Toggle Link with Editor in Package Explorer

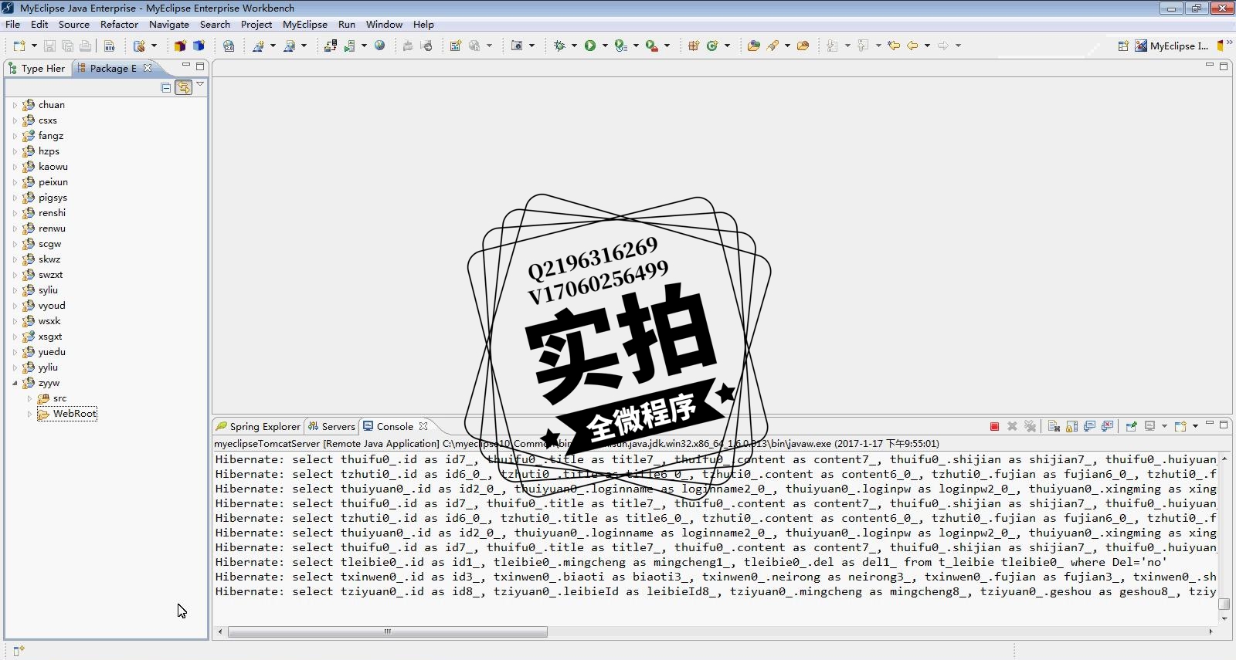(x=183, y=87)
